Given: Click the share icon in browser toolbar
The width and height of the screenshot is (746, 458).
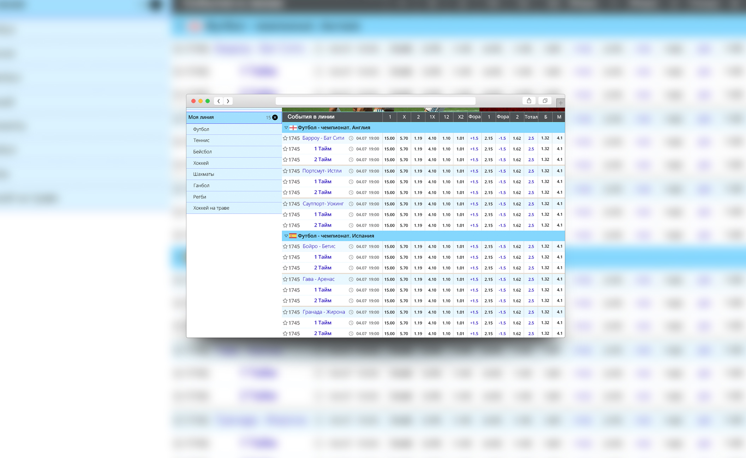Looking at the screenshot, I should tap(529, 101).
